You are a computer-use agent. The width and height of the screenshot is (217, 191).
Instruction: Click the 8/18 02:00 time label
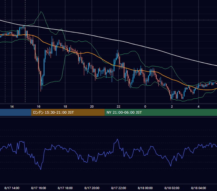[x=172, y=188]
